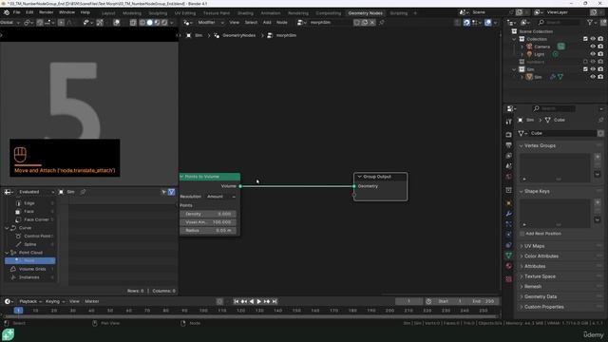
Task: Expand the UV Maps panel
Action: 522,246
